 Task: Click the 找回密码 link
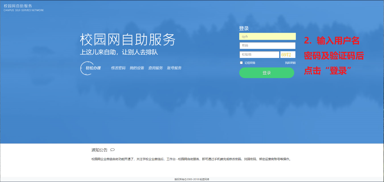point(290,63)
